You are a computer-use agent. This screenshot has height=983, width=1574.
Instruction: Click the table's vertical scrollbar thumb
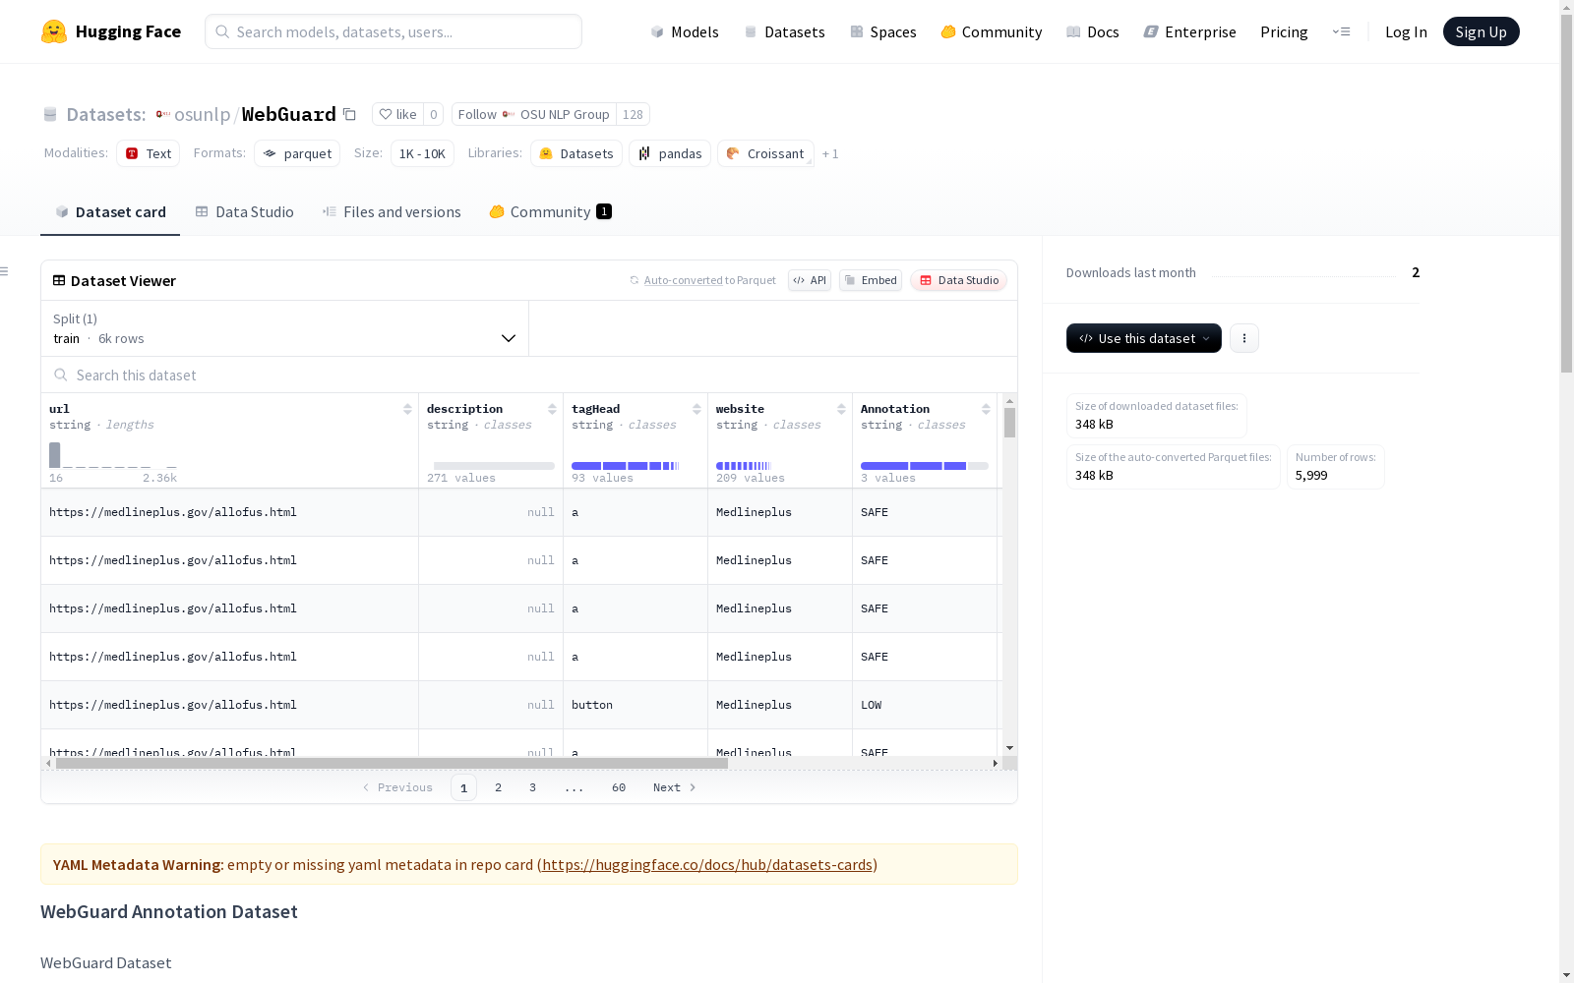tap(1009, 423)
